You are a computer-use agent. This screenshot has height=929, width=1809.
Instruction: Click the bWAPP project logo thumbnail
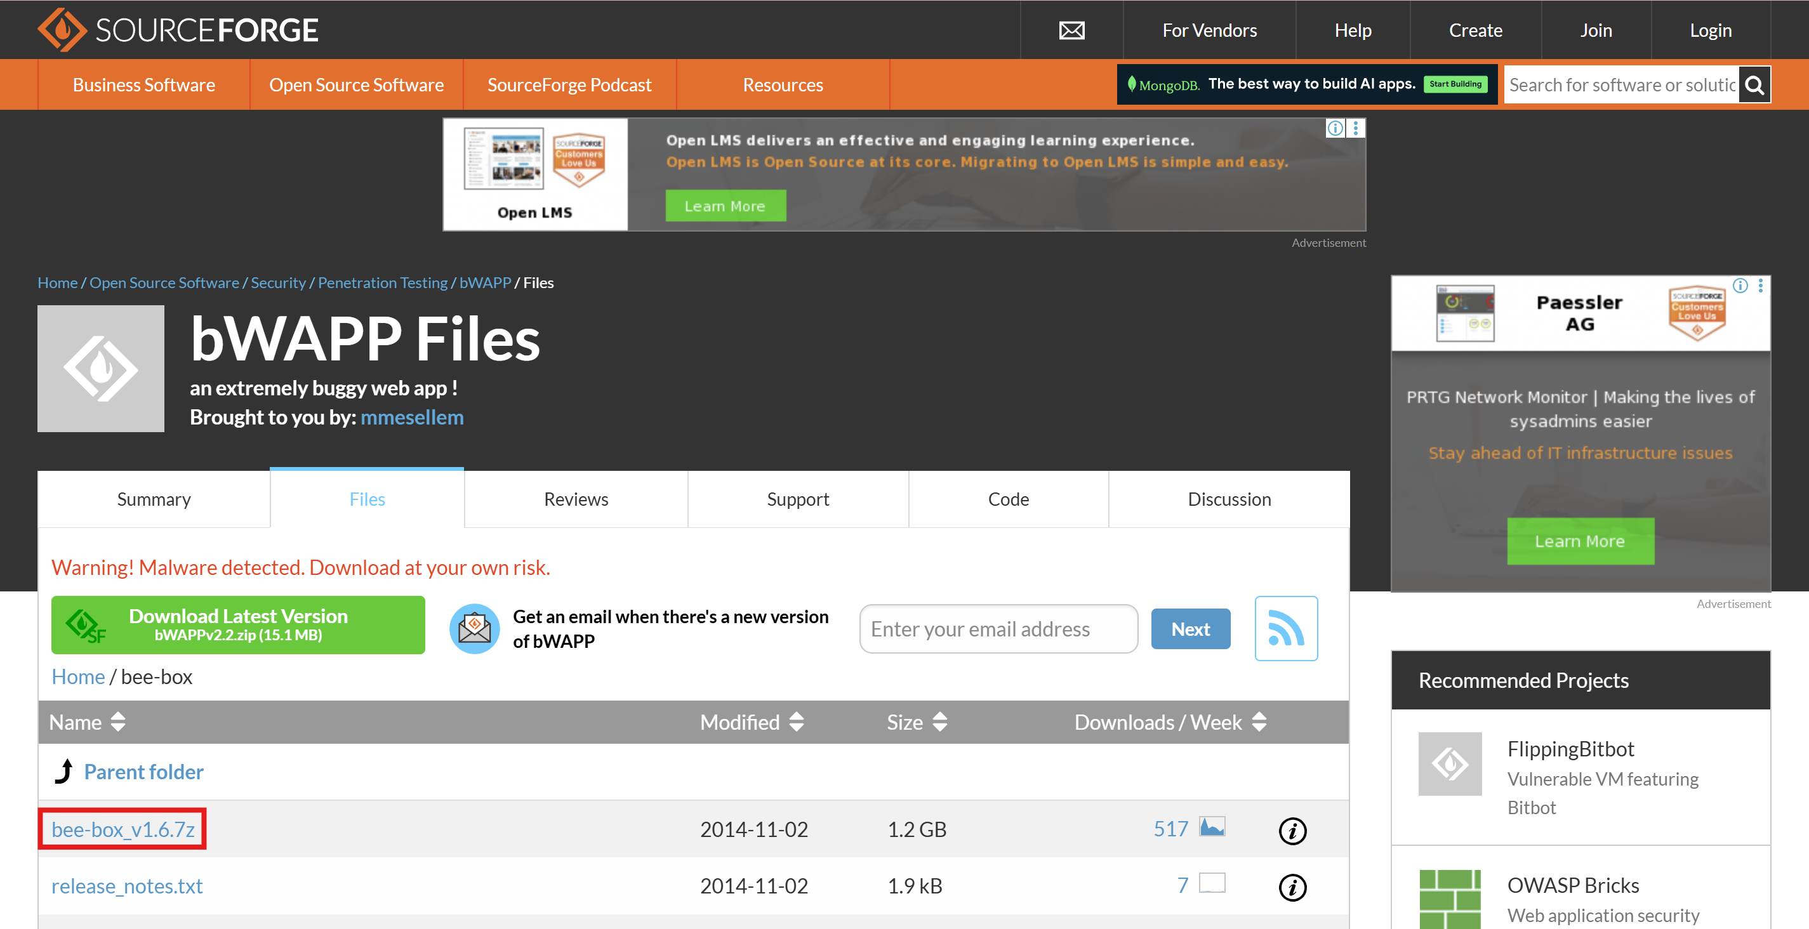tap(100, 369)
